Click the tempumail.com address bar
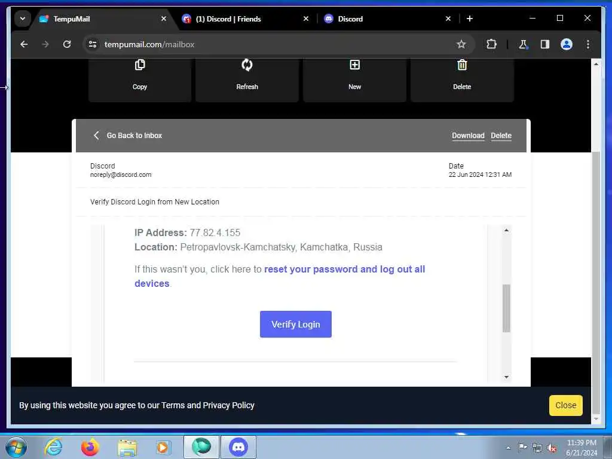Screen dimensions: 612x459 (273, 44)
